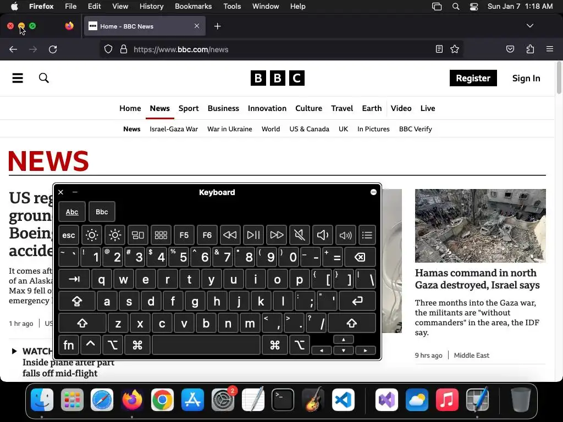Click the Register button

coord(473,78)
